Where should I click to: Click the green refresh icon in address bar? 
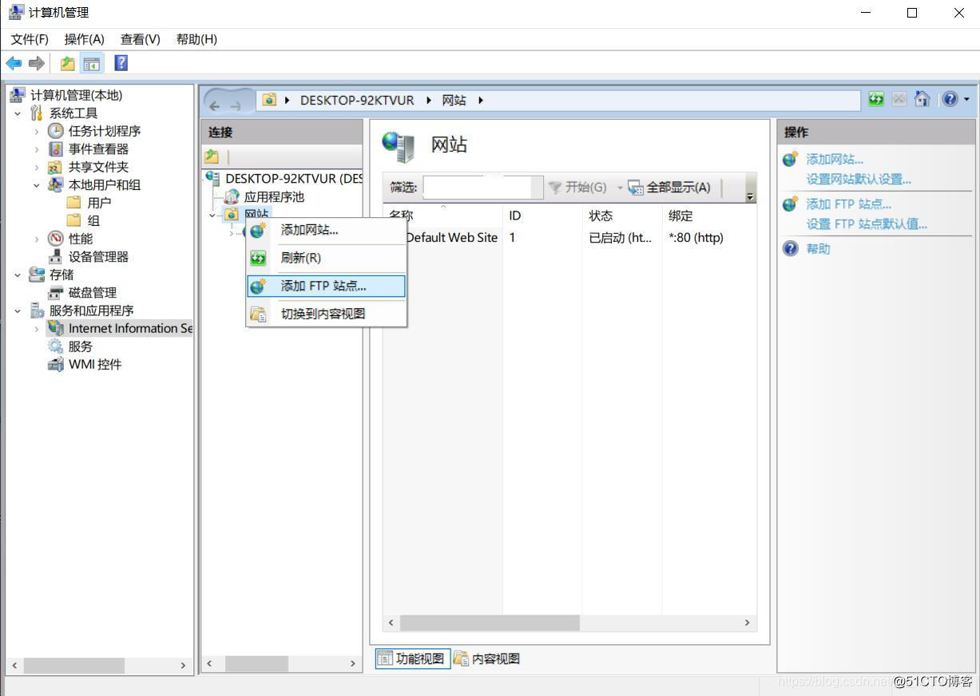876,99
